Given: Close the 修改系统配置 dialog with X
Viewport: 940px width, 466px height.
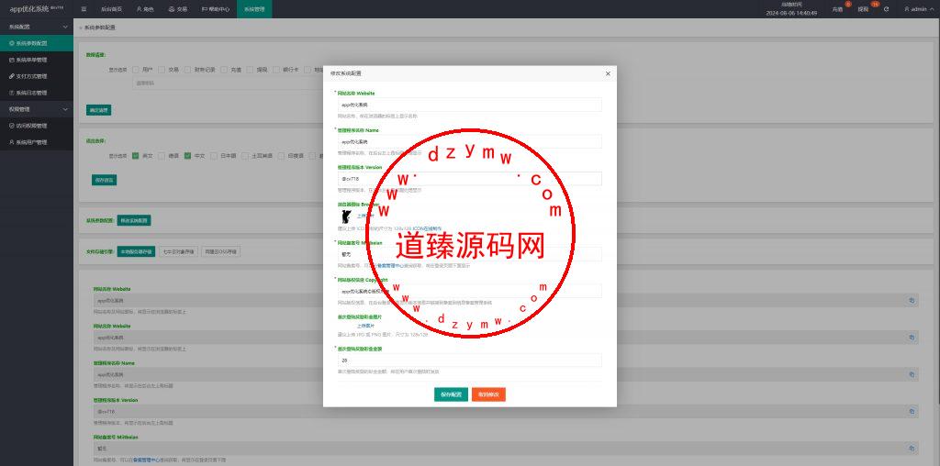Looking at the screenshot, I should [608, 73].
